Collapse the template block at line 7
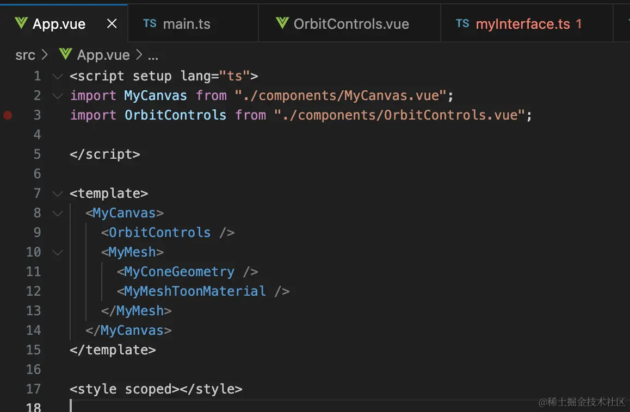The image size is (630, 412). (x=58, y=193)
